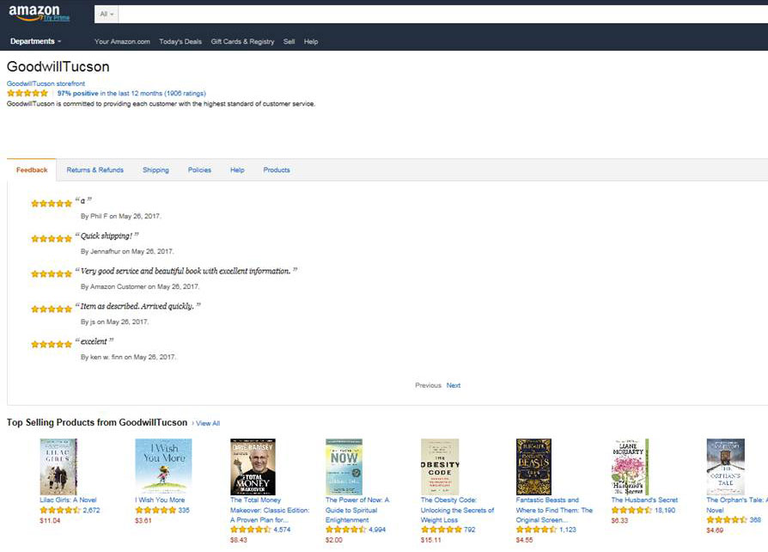Click the "Item as described. Arrived quickly." text
The width and height of the screenshot is (768, 552).
[x=137, y=306]
